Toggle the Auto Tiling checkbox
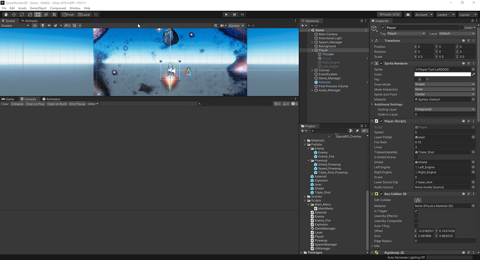The height and width of the screenshot is (260, 480). point(416,226)
